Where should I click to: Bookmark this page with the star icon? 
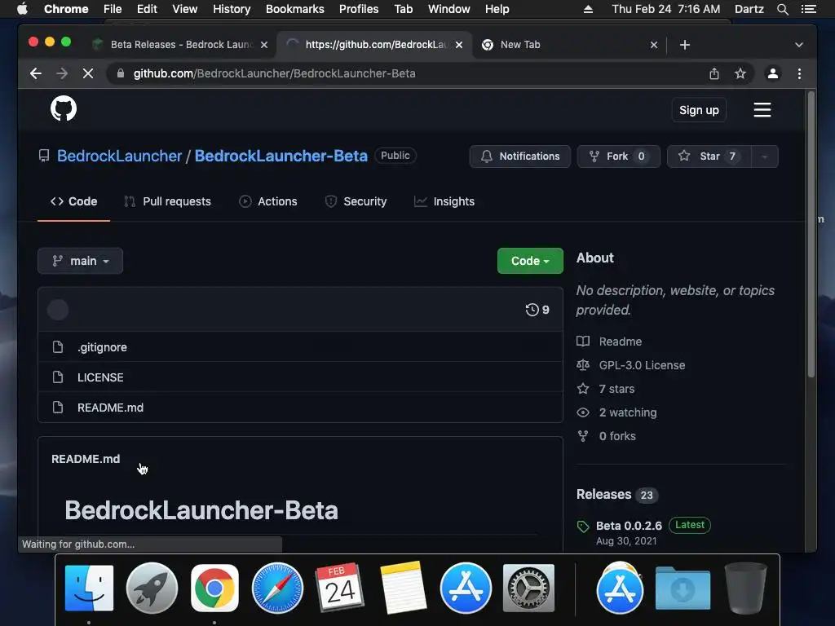tap(740, 73)
